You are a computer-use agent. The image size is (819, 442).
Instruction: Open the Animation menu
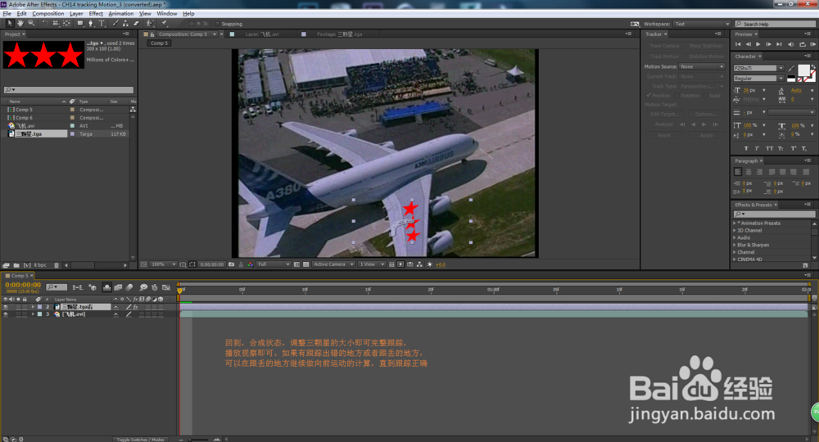(121, 14)
